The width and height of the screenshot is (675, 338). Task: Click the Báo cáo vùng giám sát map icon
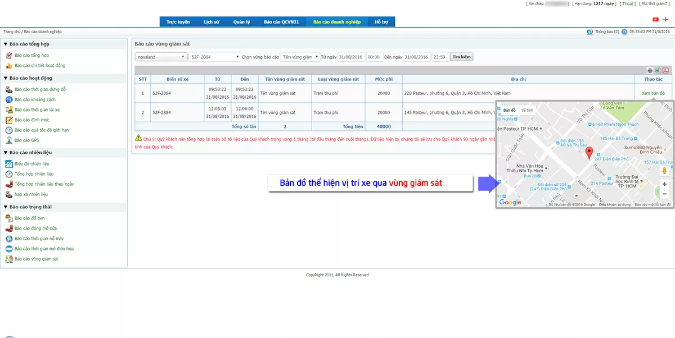9,259
